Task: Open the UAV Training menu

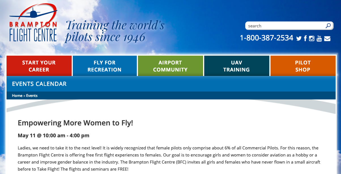Action: coord(236,66)
